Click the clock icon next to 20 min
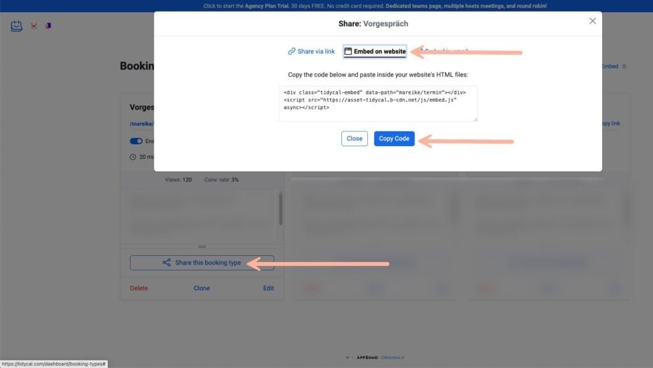Viewport: 653px width, 368px height. [133, 157]
